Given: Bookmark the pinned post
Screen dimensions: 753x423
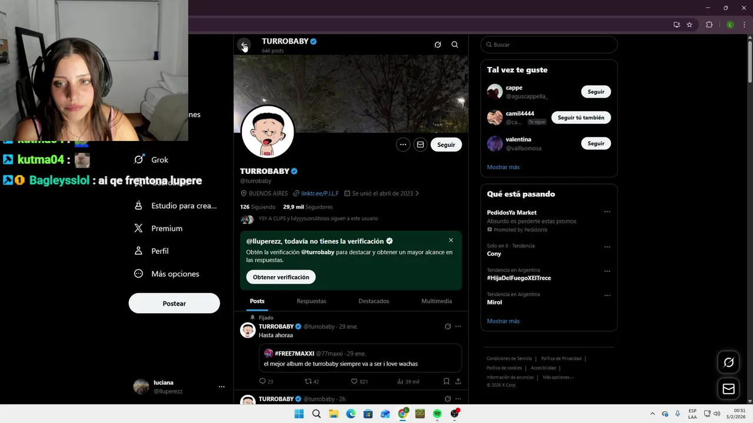Looking at the screenshot, I should [447, 381].
